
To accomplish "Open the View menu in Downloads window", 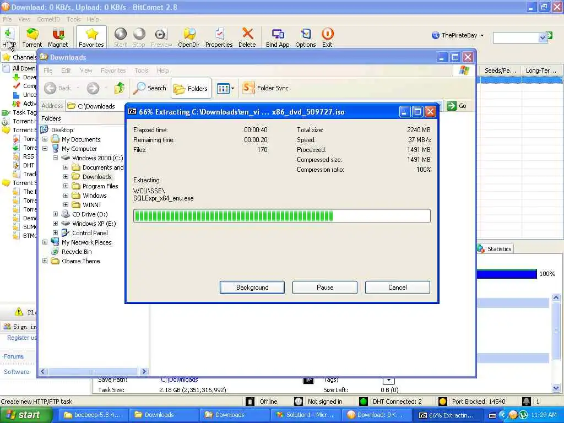I will 86,70.
